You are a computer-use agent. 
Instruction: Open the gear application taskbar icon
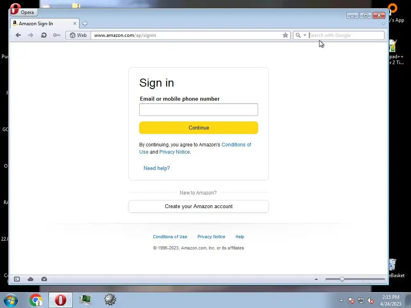pyautogui.click(x=110, y=300)
